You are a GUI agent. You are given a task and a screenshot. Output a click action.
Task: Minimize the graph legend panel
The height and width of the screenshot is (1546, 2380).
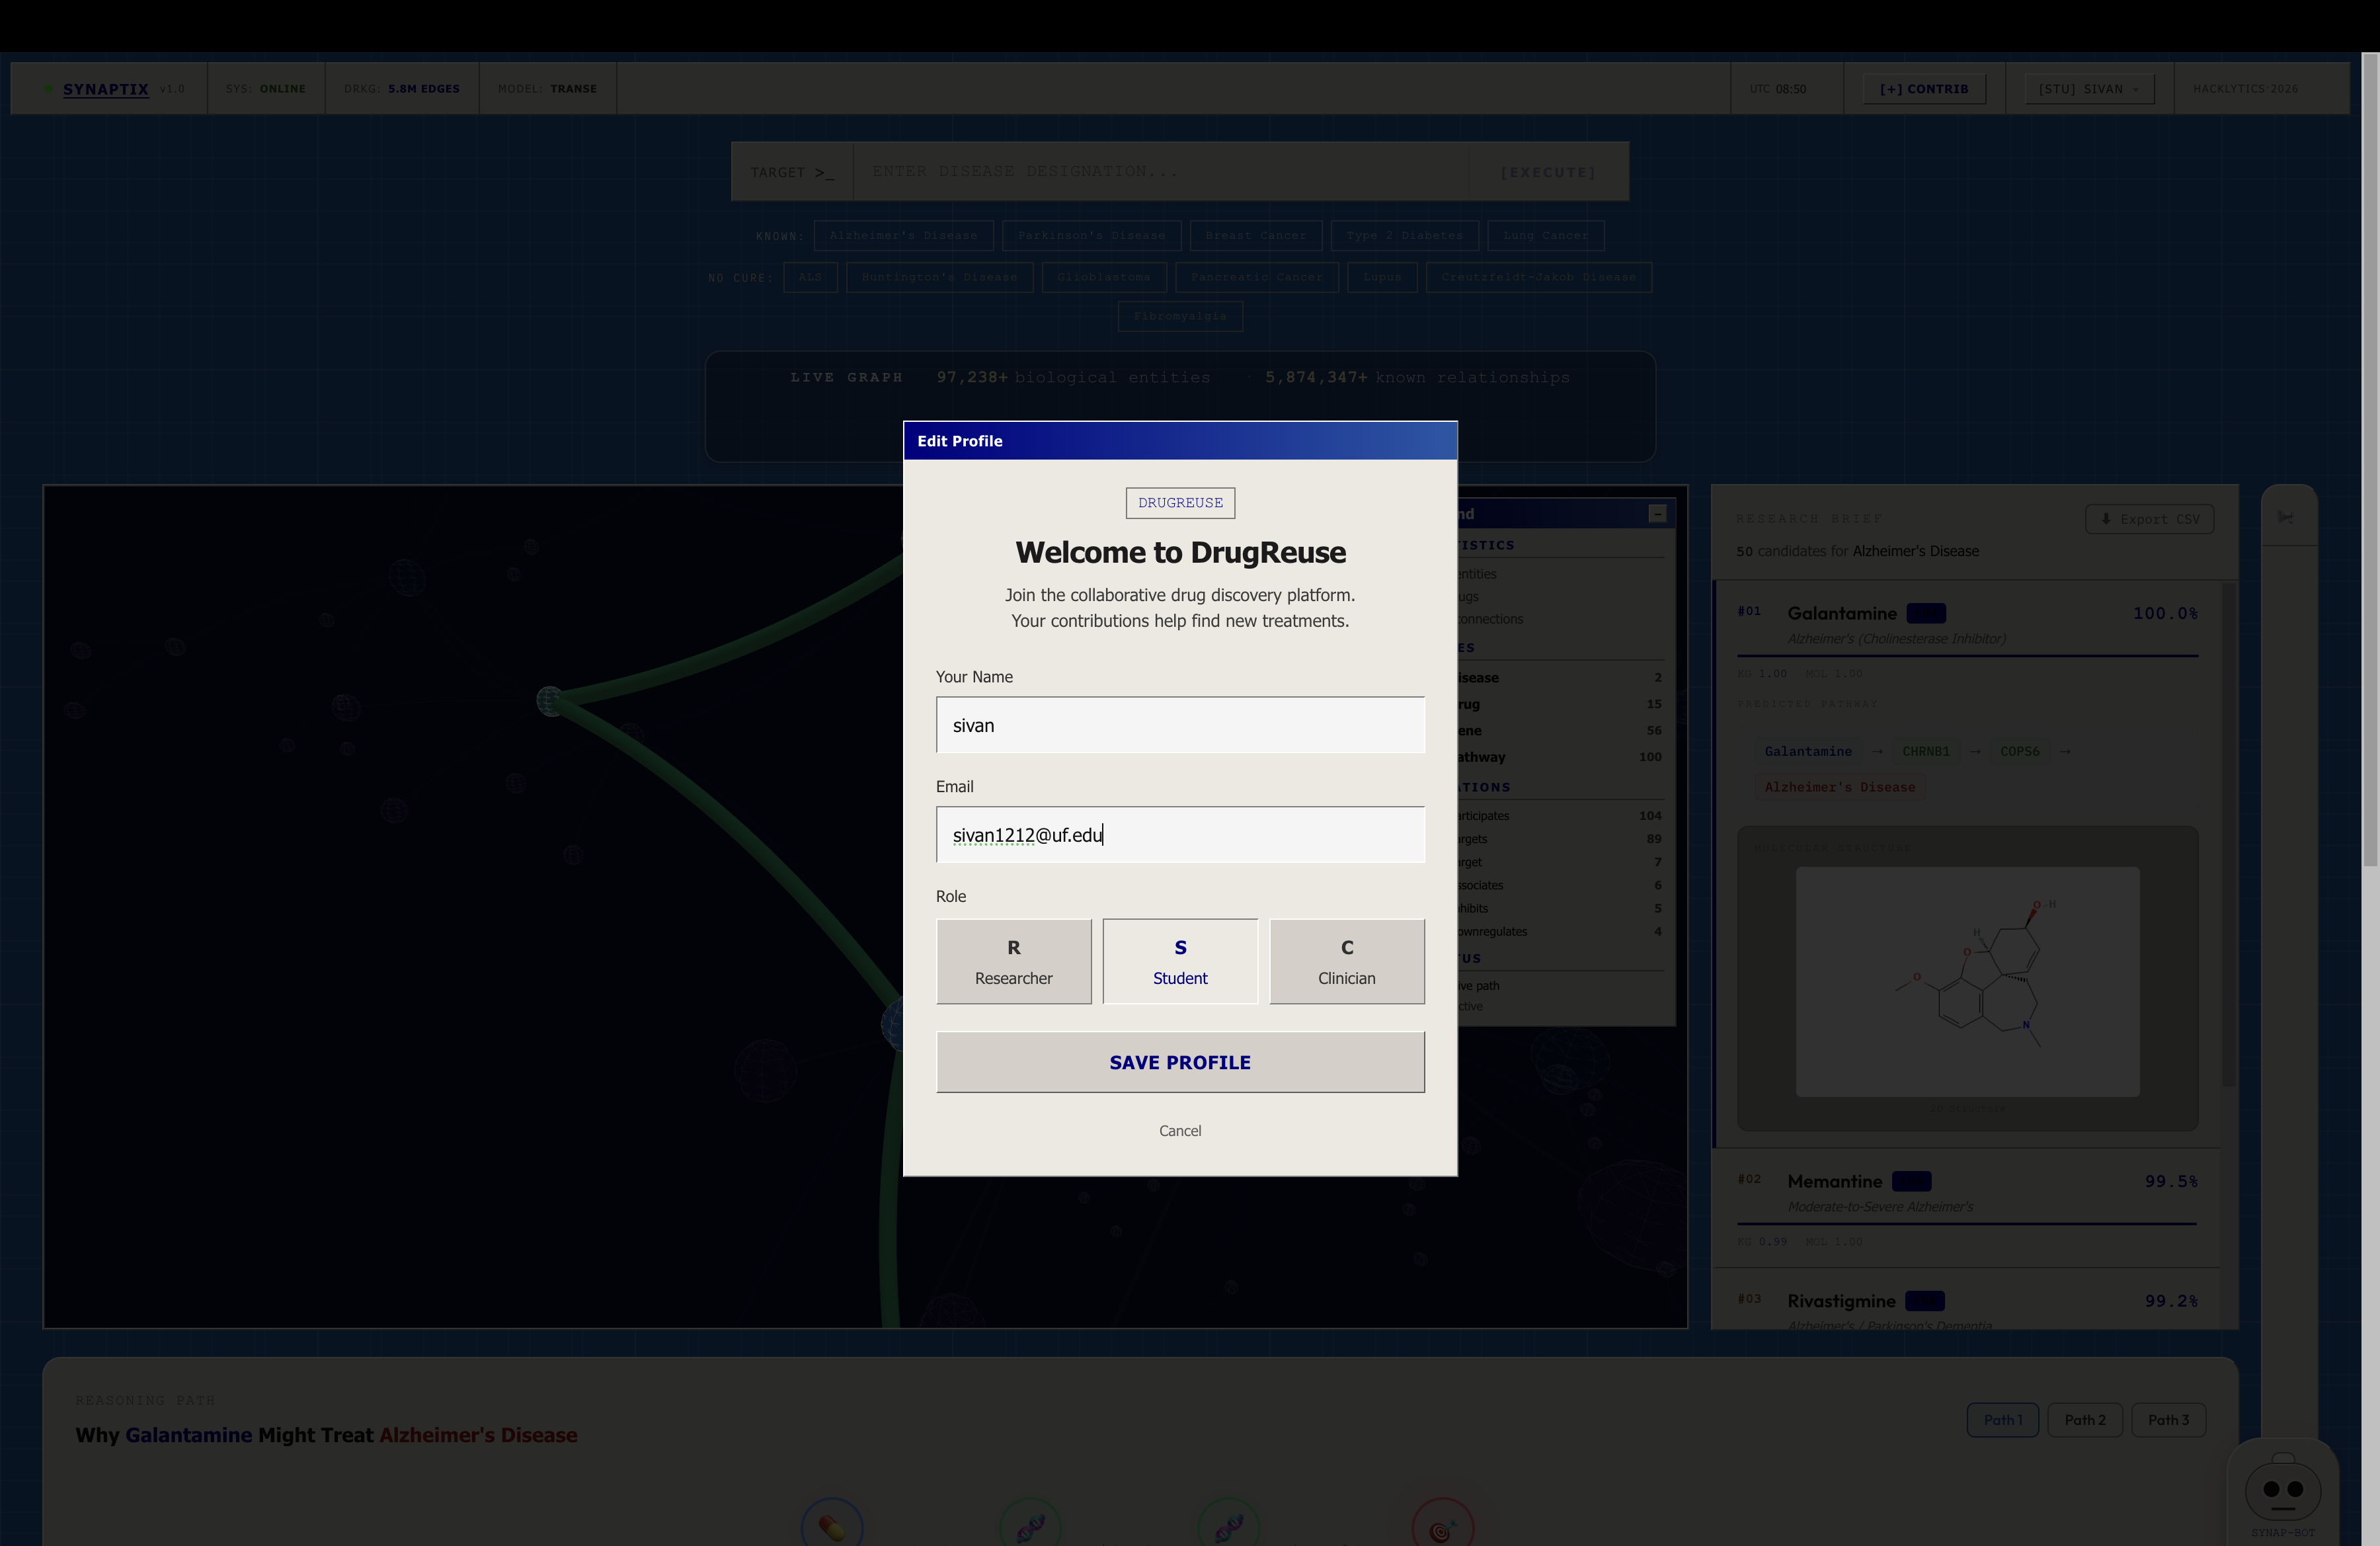(1657, 514)
